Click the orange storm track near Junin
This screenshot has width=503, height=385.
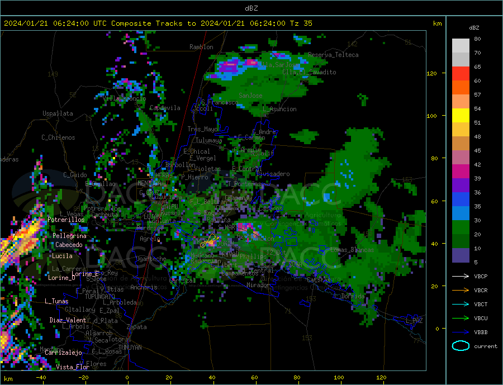210,240
